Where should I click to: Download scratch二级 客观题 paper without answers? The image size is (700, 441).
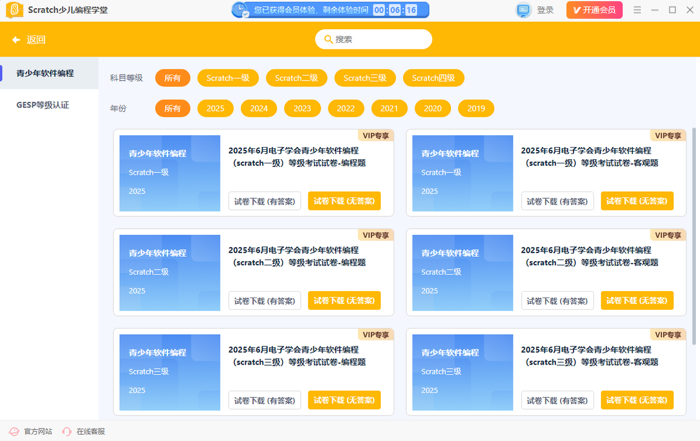coord(637,301)
